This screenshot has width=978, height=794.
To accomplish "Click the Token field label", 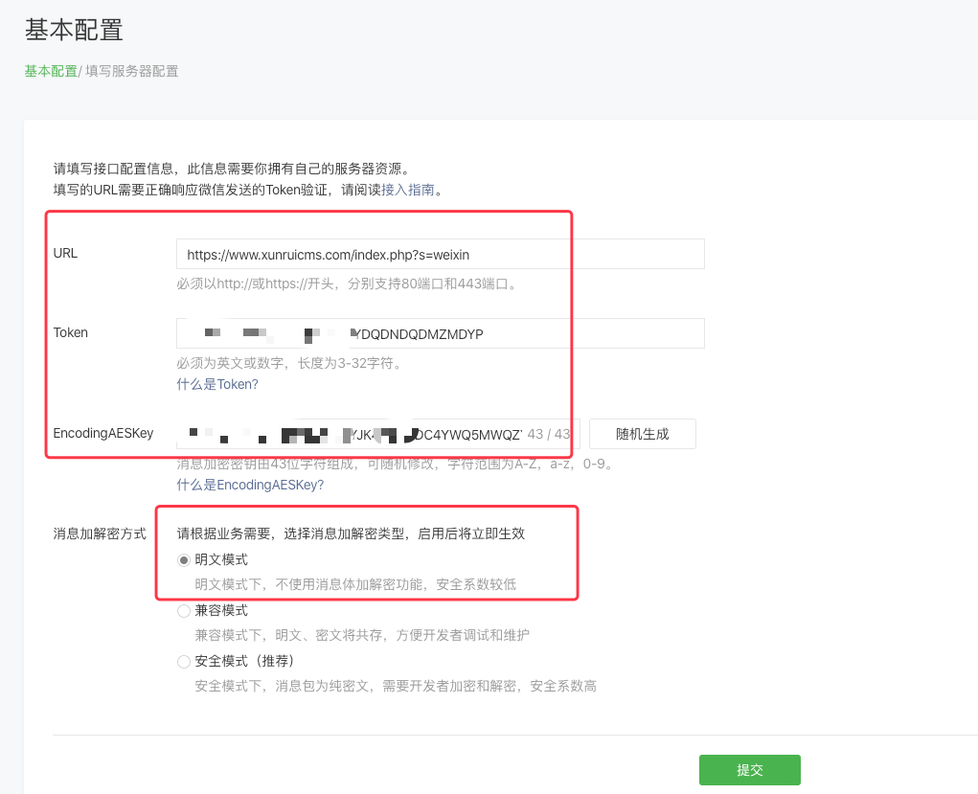I will (71, 332).
